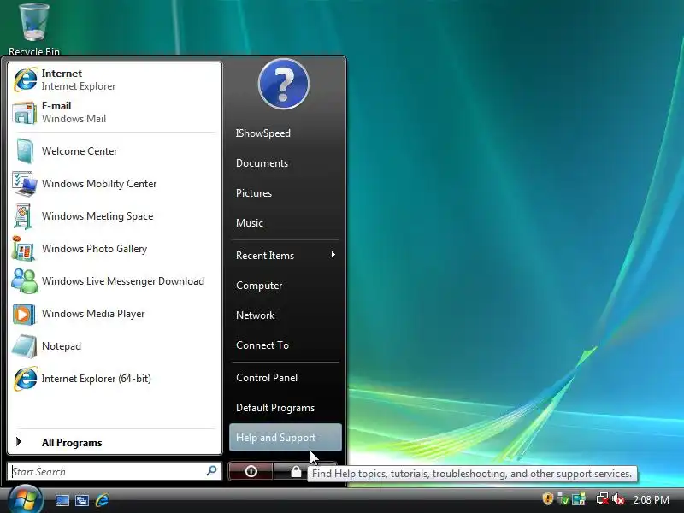Viewport: 684px width, 513px height.
Task: Open Windows Photo Gallery
Action: [115, 249]
